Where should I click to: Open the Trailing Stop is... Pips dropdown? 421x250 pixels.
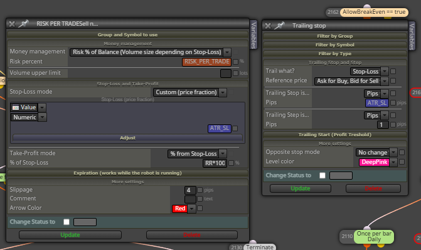[x=376, y=94]
